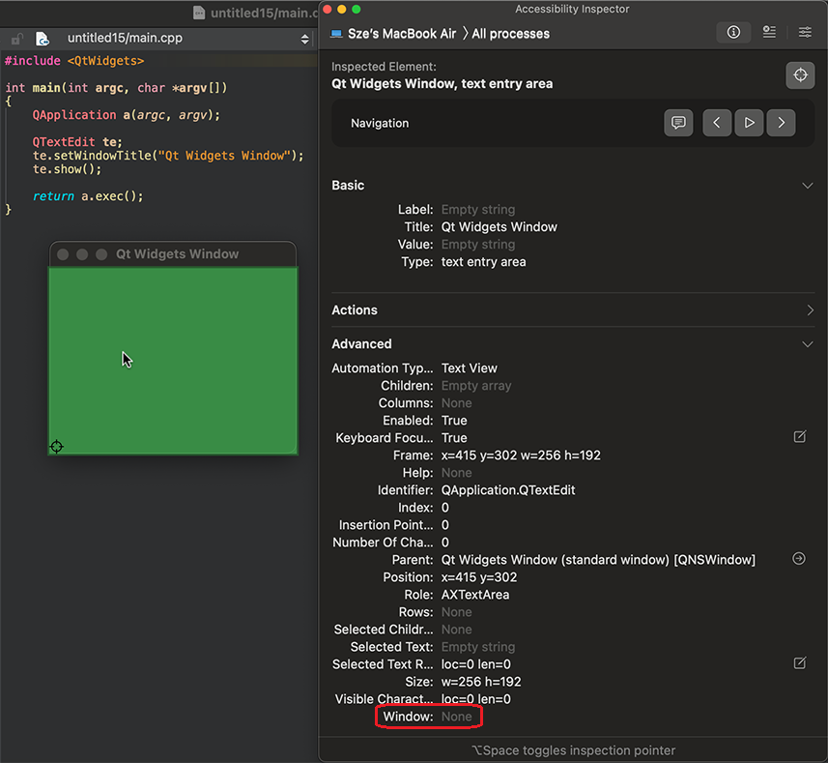Click the Role value AXTextArea

(x=475, y=595)
